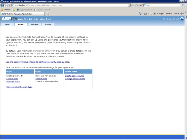187x140 pixels.
Task: Click the Enable roles link
Action: tap(41, 79)
